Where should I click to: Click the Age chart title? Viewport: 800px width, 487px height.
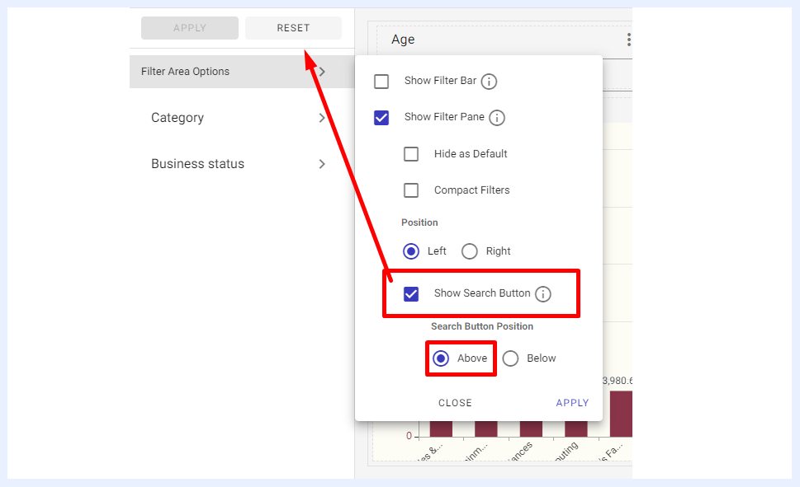(403, 40)
